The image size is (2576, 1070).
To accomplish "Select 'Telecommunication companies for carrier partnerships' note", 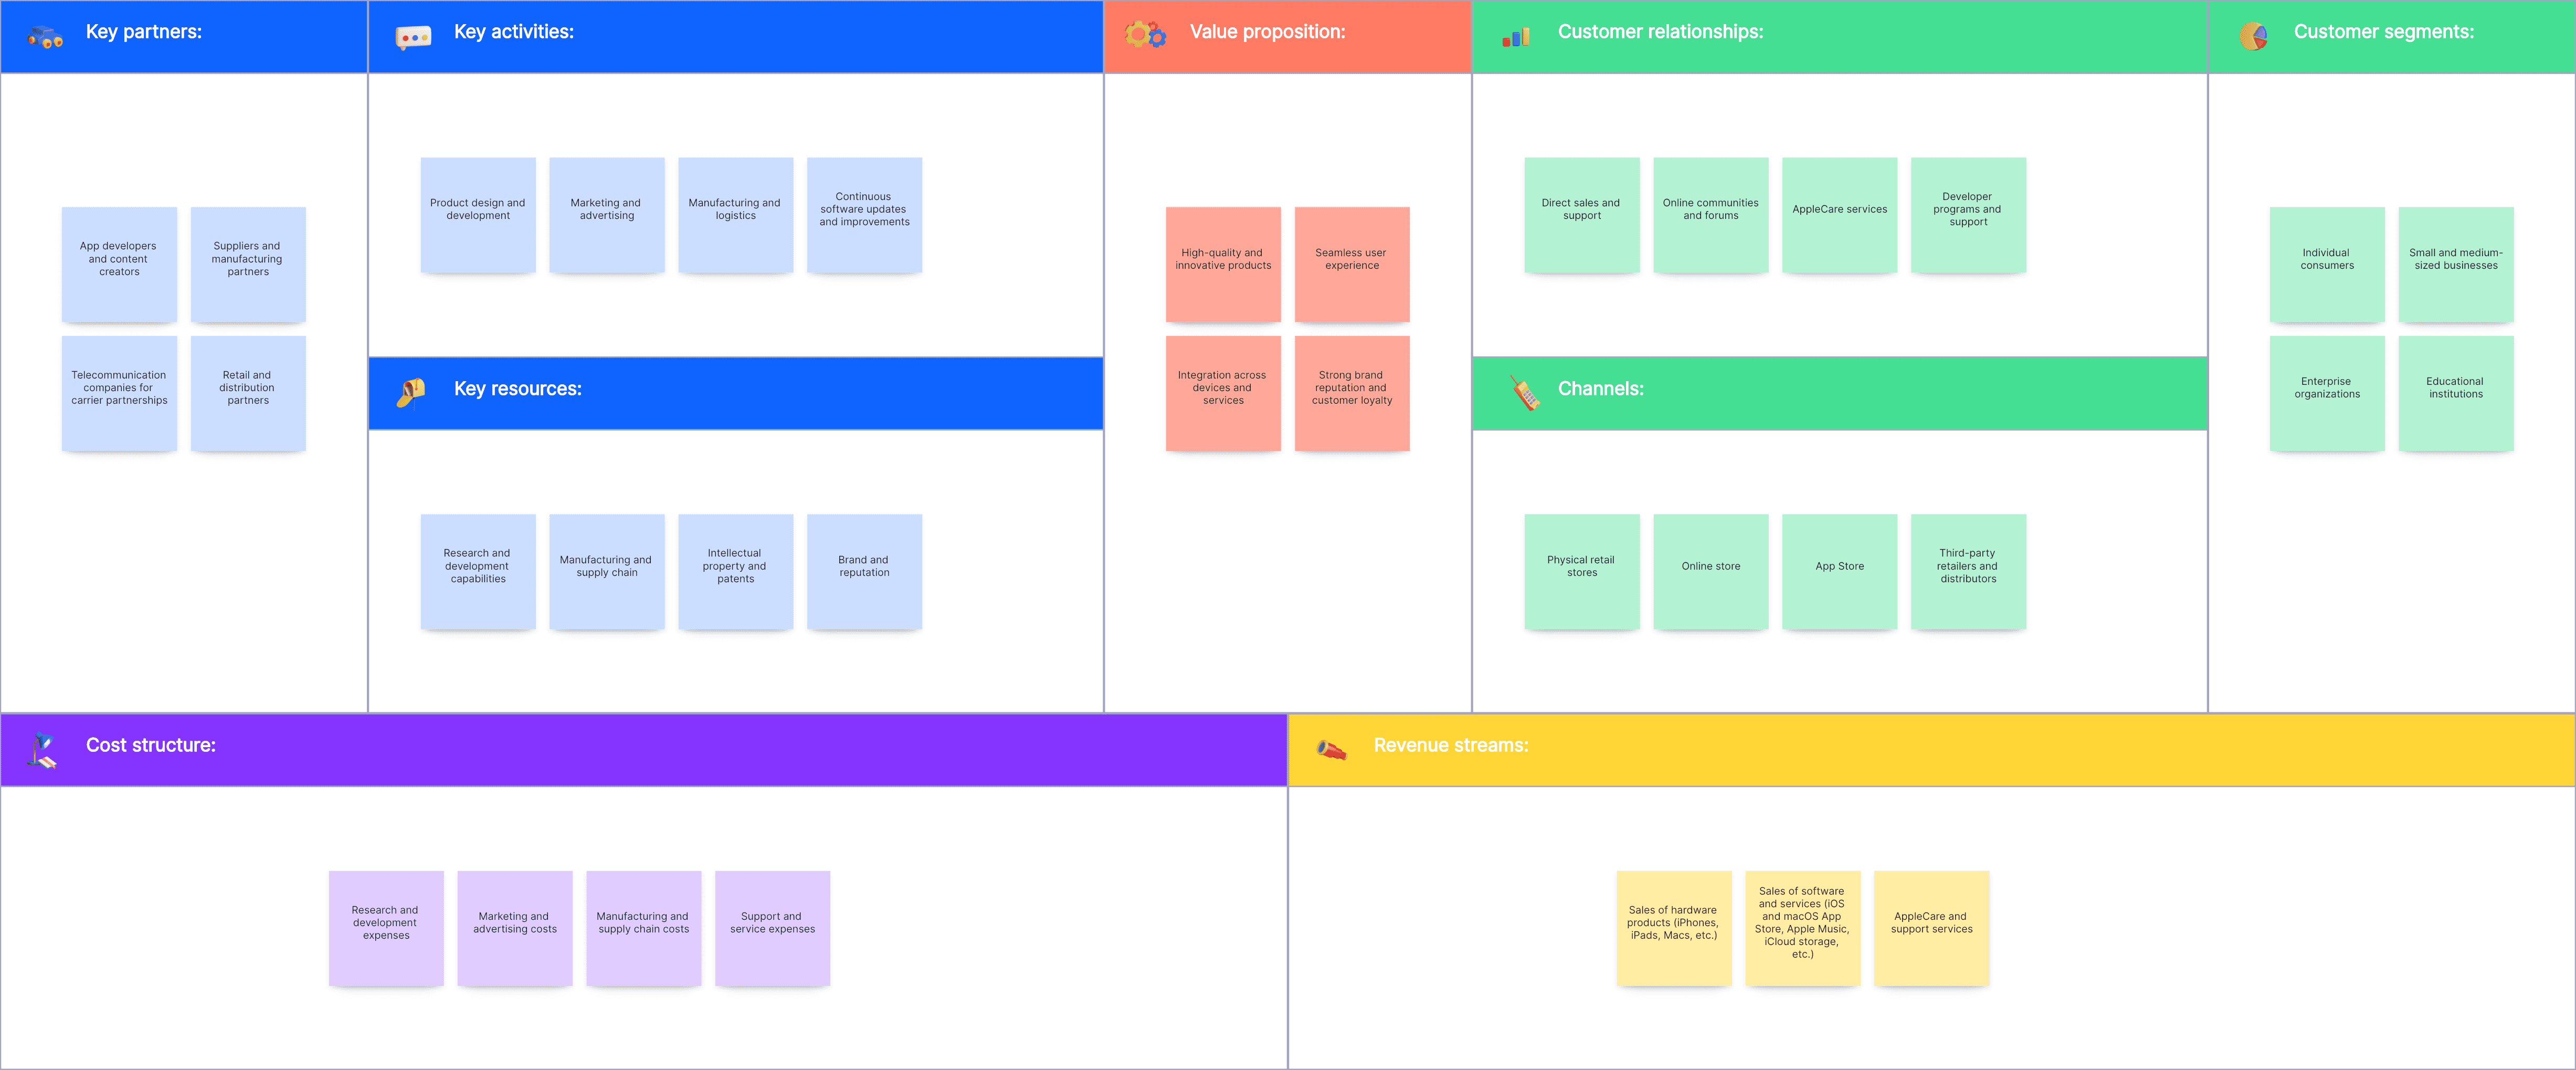I will tap(119, 393).
